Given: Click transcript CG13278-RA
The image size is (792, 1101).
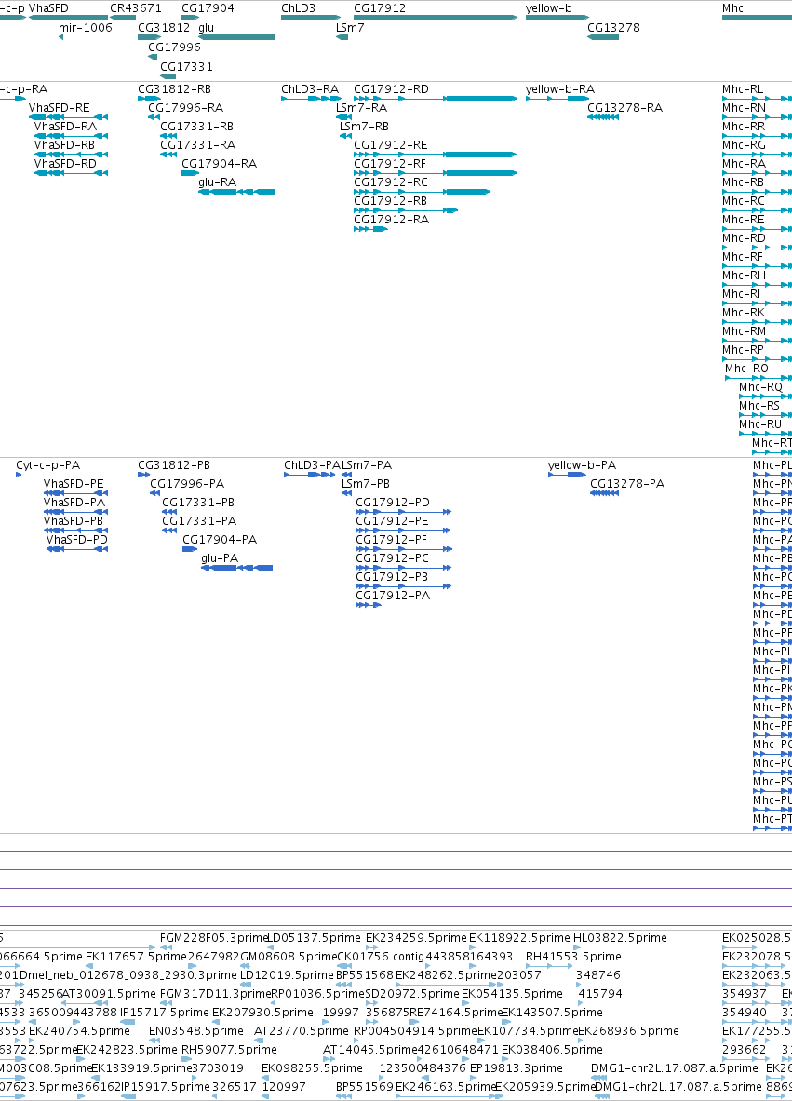Looking at the screenshot, I should pos(603,117).
